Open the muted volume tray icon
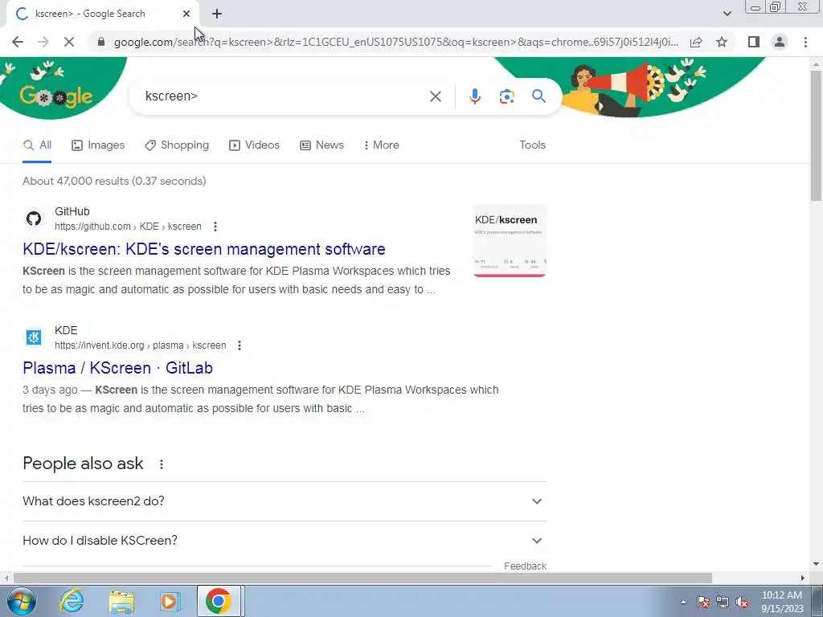This screenshot has height=617, width=823. point(742,602)
